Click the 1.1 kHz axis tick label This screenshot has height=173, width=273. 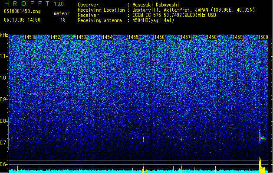click(4, 56)
